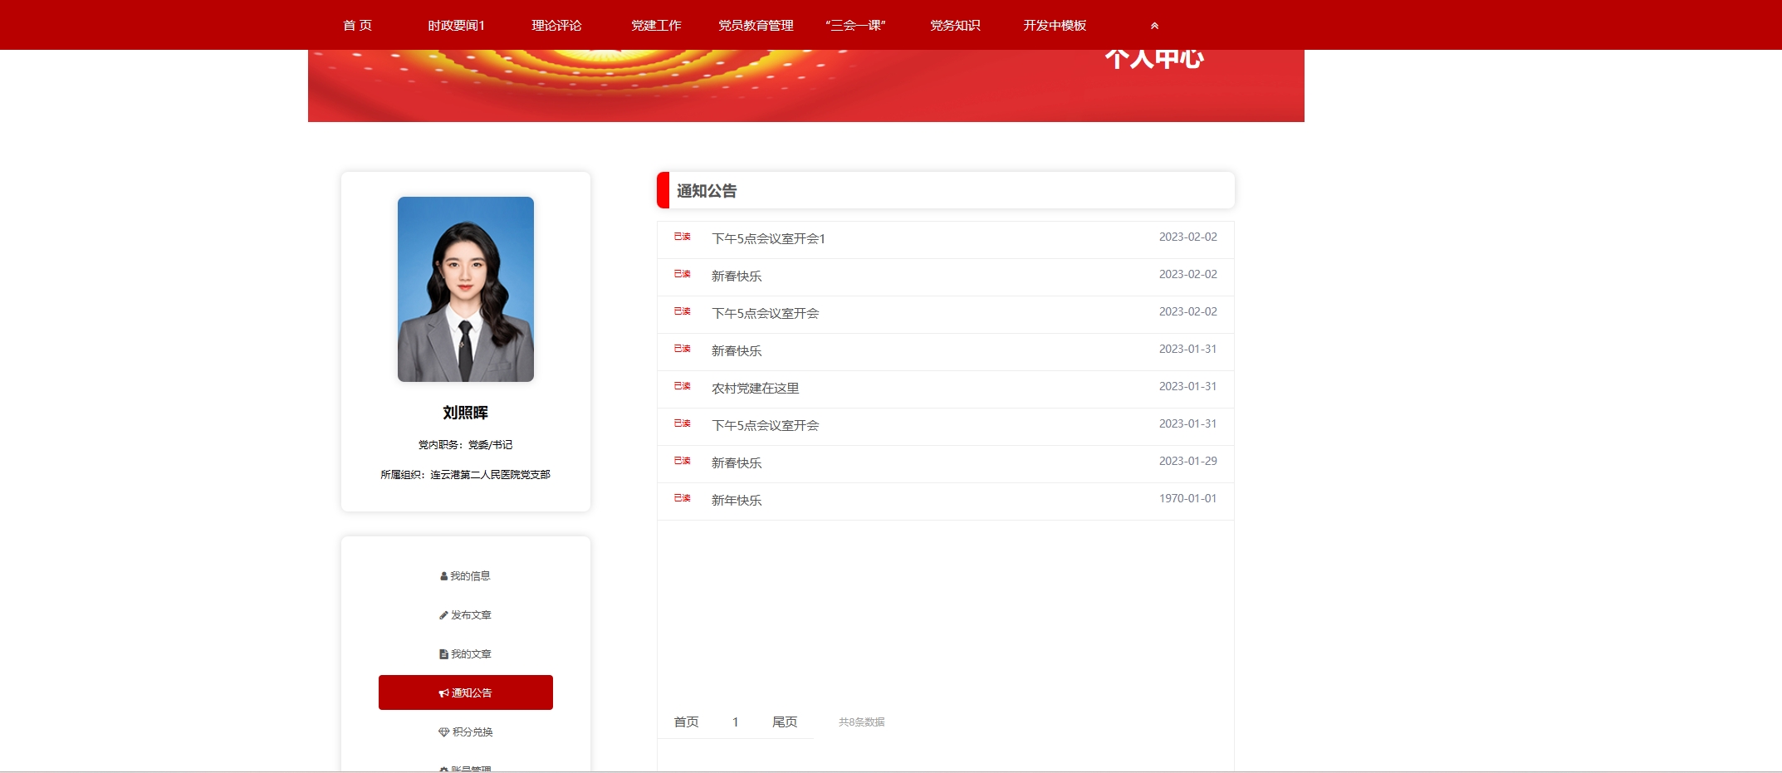Click the 党内职务：党委/书记 text
Image resolution: width=1782 pixels, height=773 pixels.
[x=466, y=445]
